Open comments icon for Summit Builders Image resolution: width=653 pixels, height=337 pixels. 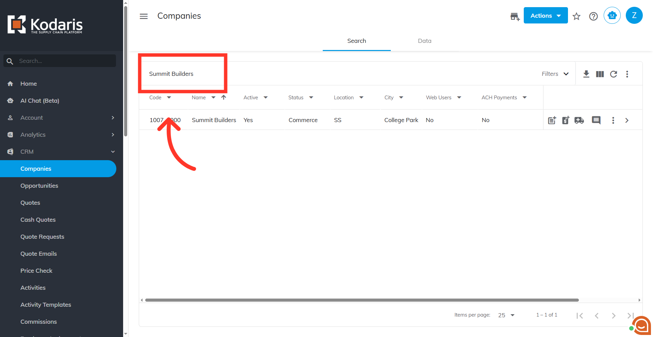point(596,120)
